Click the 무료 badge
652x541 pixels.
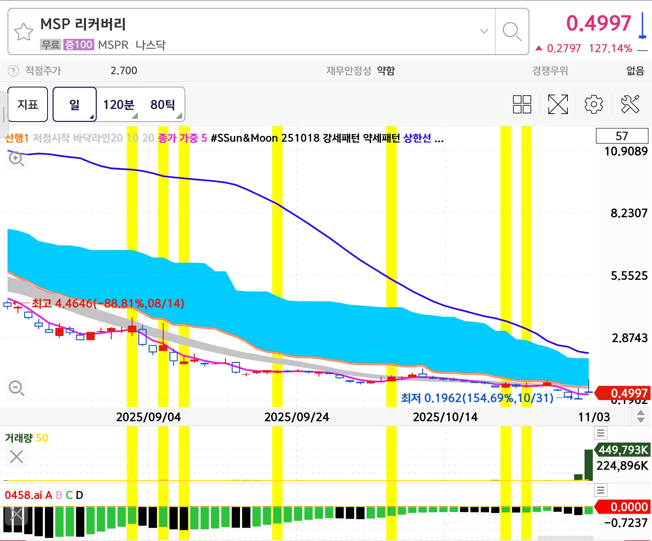(51, 45)
